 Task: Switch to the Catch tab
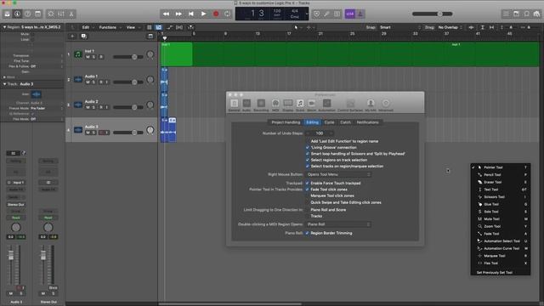pos(345,122)
